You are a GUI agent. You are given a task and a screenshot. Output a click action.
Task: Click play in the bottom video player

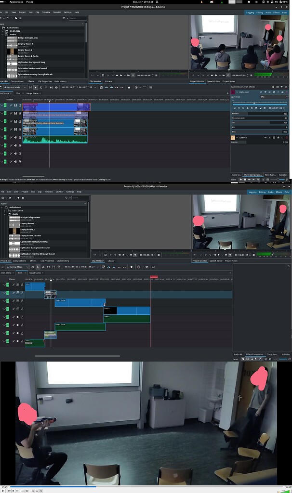tap(4, 491)
